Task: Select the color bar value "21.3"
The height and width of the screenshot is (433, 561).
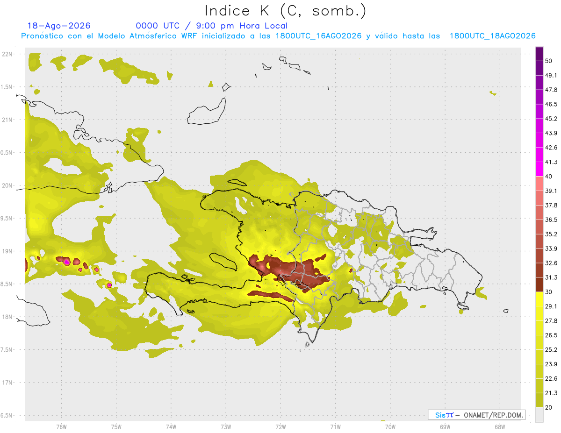Action: (551, 393)
